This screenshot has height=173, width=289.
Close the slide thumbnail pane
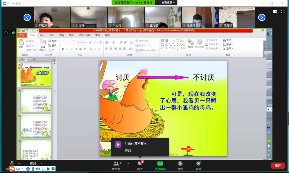point(54,59)
